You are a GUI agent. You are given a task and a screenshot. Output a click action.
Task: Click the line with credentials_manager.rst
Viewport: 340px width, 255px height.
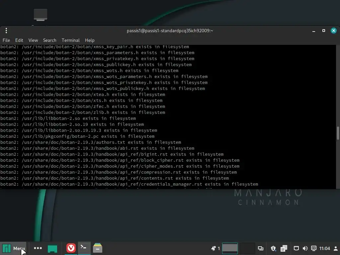point(129,184)
